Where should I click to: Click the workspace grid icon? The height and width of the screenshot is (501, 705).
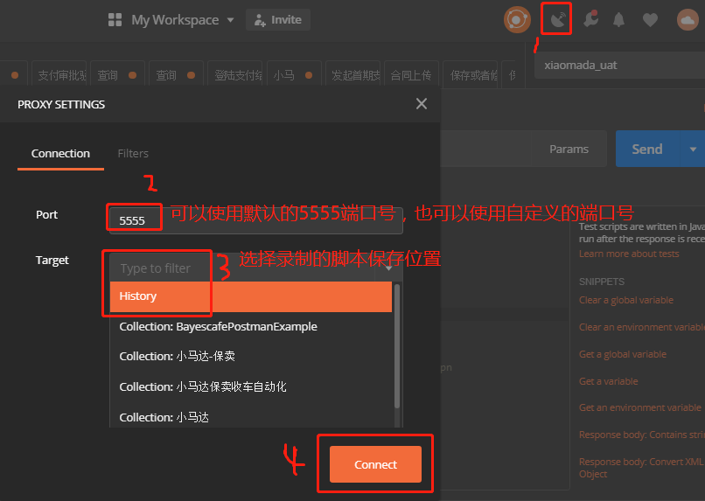[115, 20]
